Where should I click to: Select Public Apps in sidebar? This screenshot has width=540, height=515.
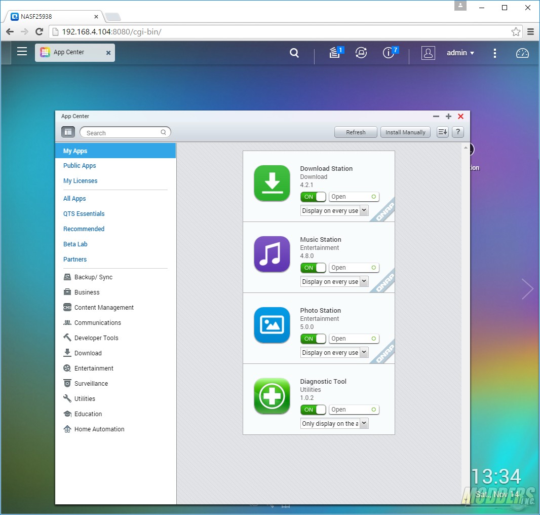tap(80, 165)
